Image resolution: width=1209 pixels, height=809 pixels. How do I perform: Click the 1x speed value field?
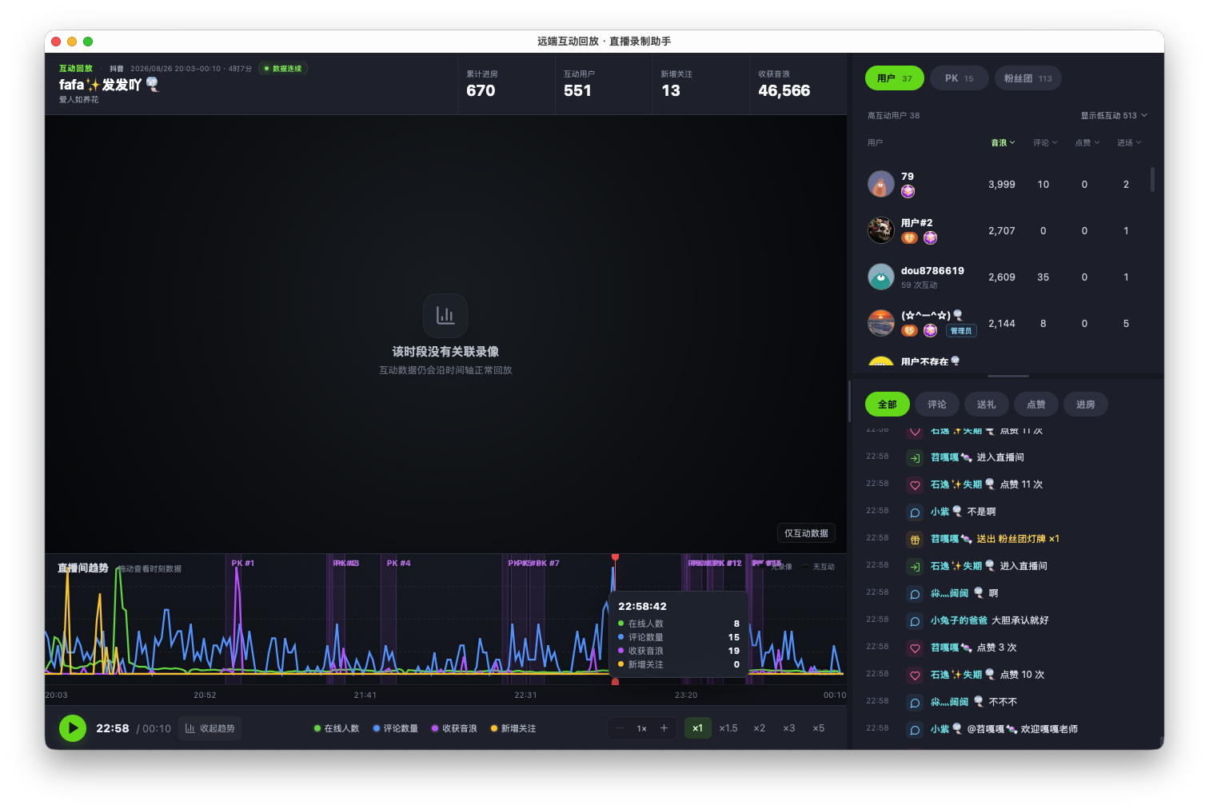pos(642,728)
